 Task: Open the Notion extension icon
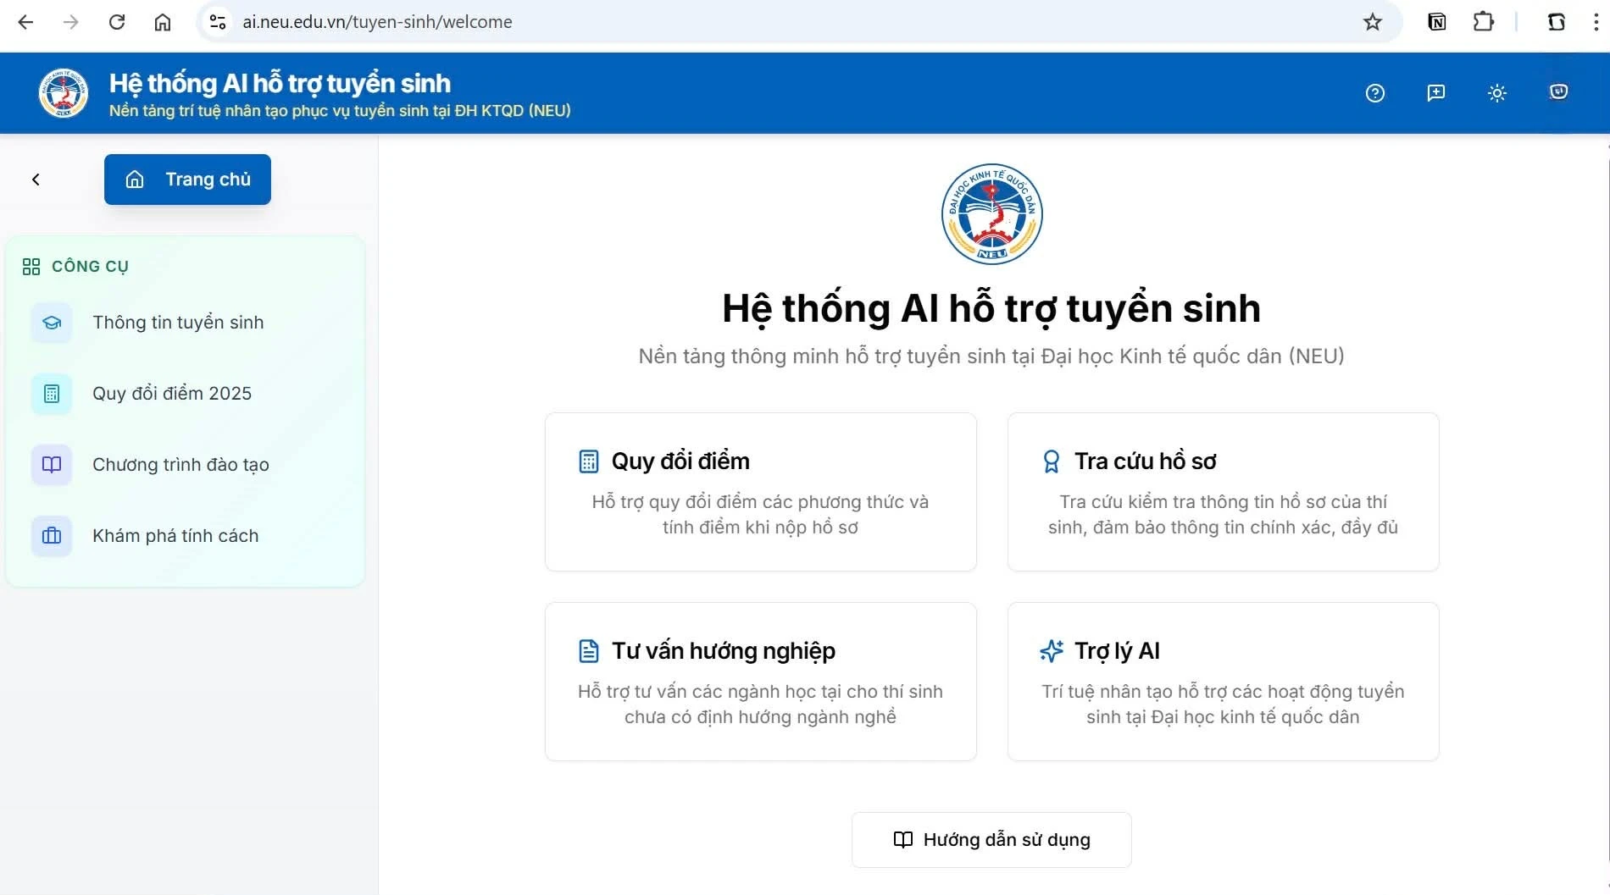(1437, 22)
